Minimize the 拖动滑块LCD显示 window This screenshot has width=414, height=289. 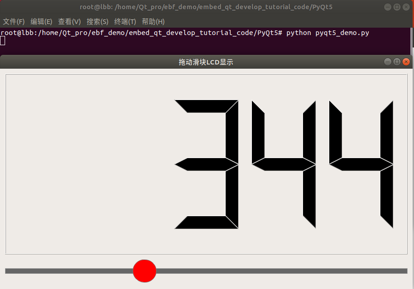(388, 62)
